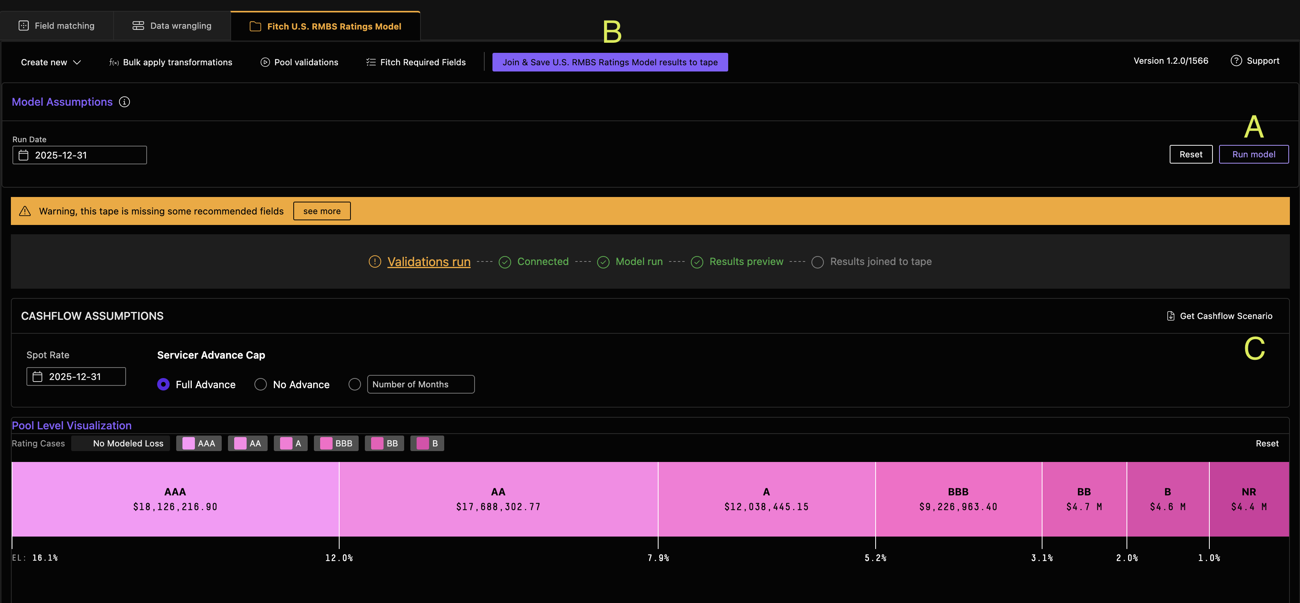This screenshot has width=1300, height=603.
Task: Click the warning triangle icon in banner
Action: point(25,211)
